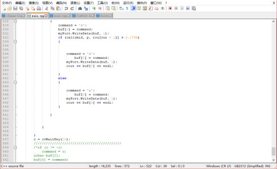The image size is (277, 169).
Task: Open the User Defined Language dialog icon
Action: coord(139,9)
